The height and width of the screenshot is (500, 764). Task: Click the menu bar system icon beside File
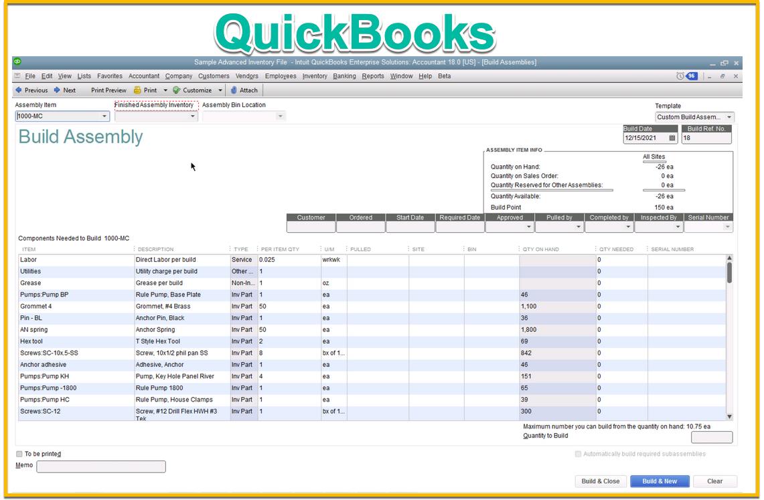point(17,76)
